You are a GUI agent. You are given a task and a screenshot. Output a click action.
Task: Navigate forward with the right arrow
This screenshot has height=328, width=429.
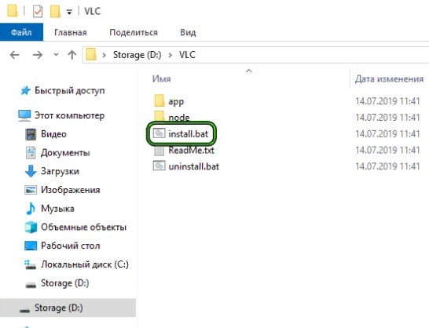pos(38,55)
